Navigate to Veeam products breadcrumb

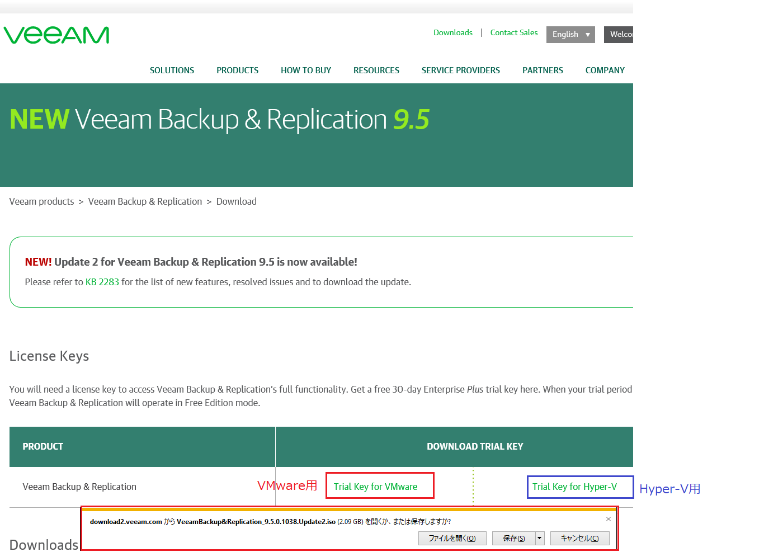click(x=41, y=201)
